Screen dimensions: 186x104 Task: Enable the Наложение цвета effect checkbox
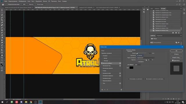[102, 73]
